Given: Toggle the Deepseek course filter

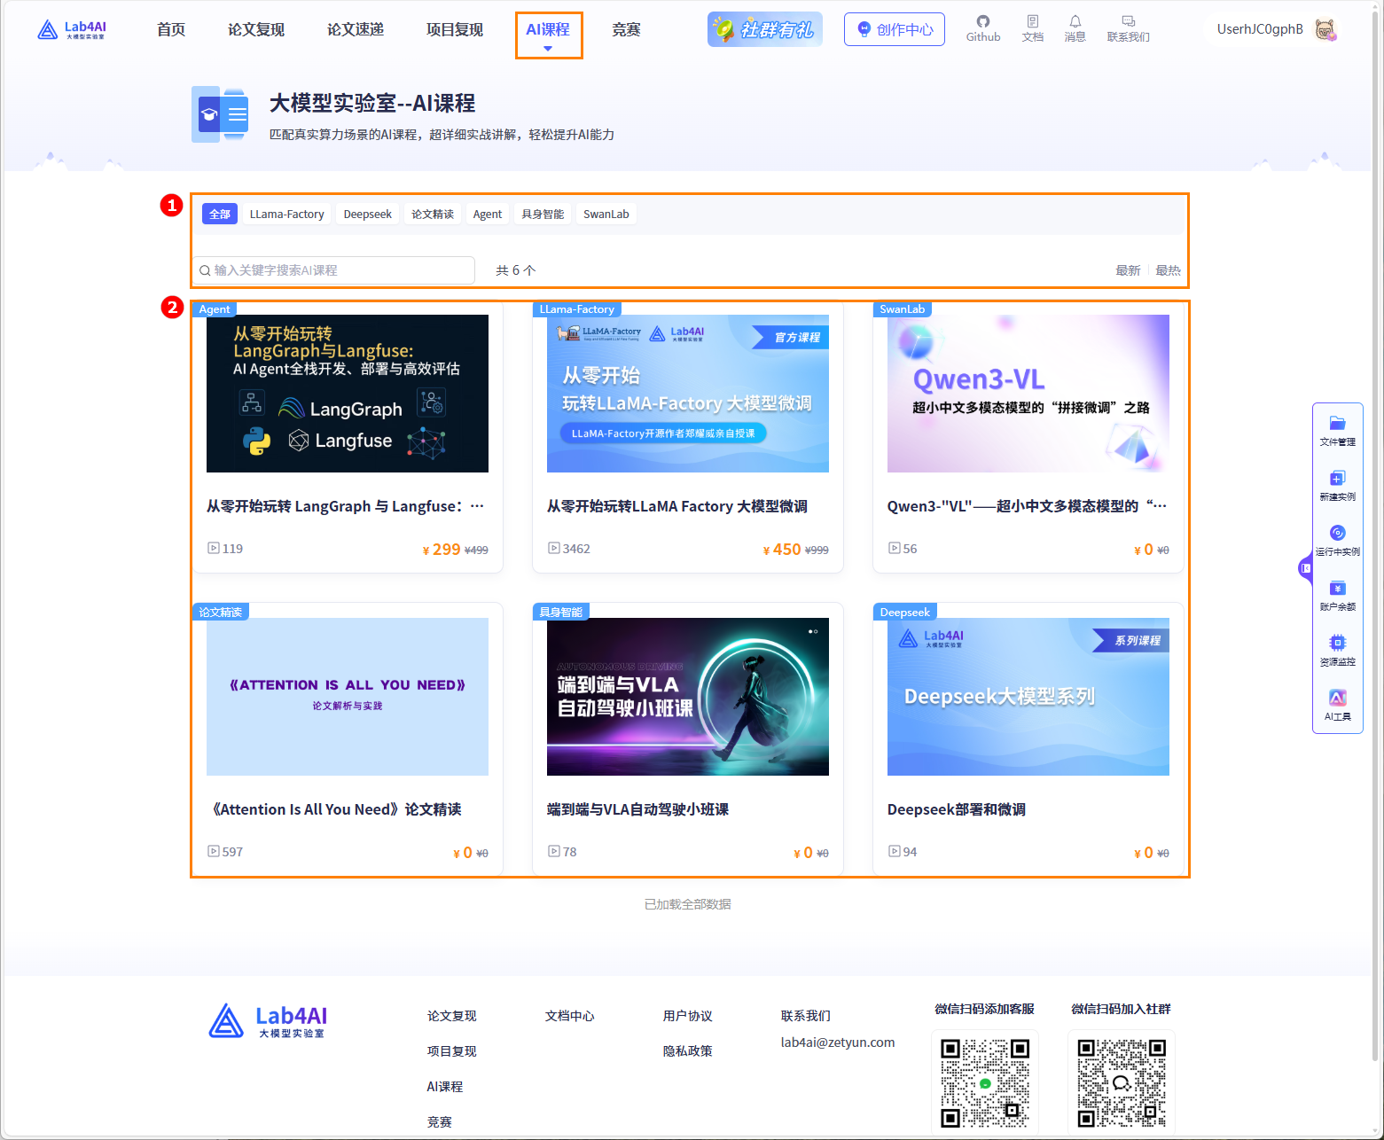Looking at the screenshot, I should [x=366, y=214].
